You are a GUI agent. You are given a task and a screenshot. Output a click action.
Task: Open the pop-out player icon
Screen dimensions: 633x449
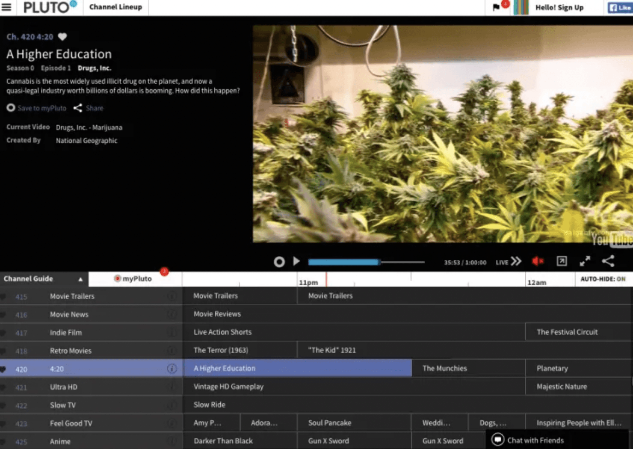(562, 261)
